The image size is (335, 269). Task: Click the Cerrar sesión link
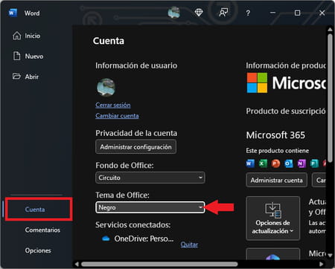coord(113,105)
